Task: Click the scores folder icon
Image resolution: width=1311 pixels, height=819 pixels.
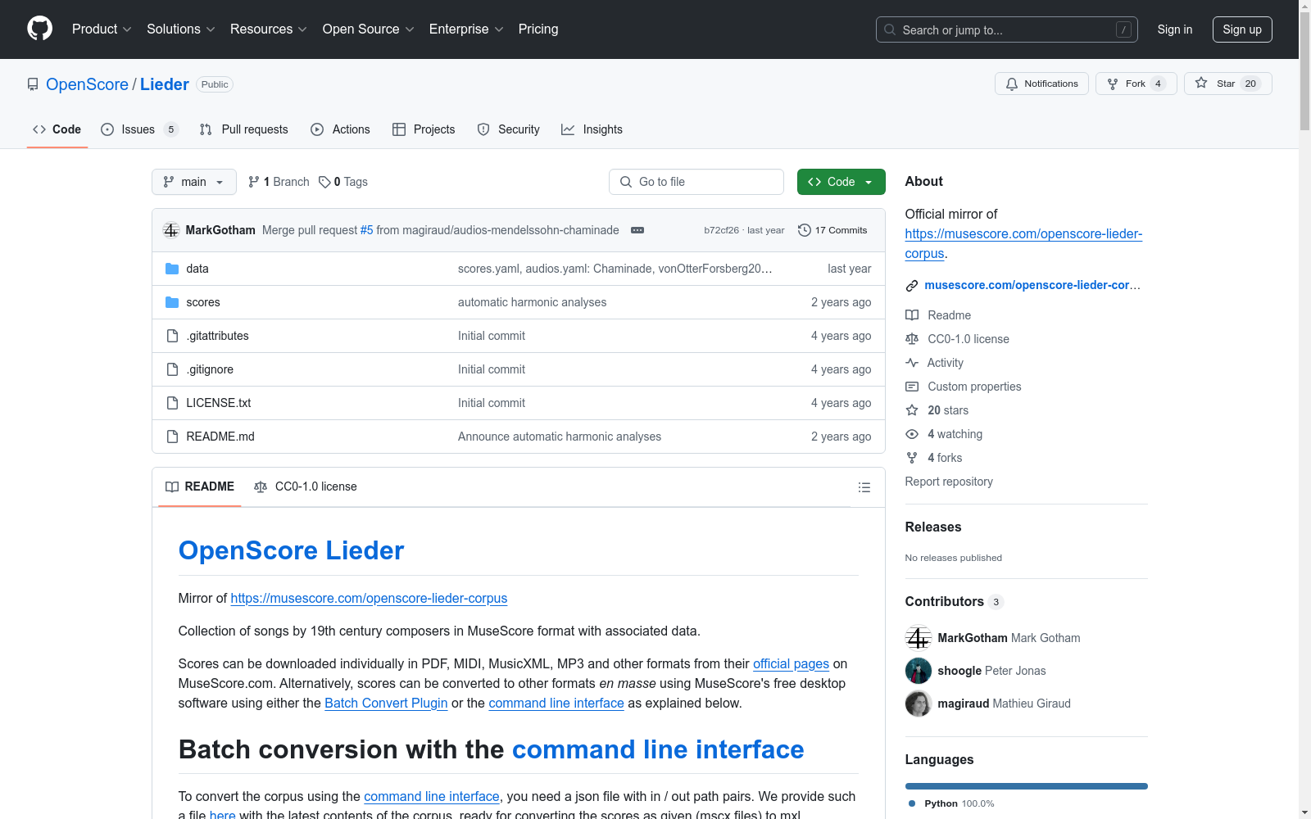Action: click(172, 302)
